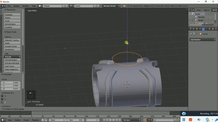Collapse the Translate operator panel
Screen dimensions: 218x122
pos(2,75)
